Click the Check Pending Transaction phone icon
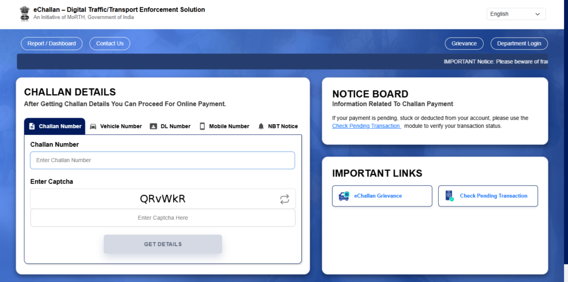 click(449, 196)
